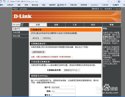Click the 手动设置互联网连接 section heading
This screenshot has width=125, height=97.
41,62
